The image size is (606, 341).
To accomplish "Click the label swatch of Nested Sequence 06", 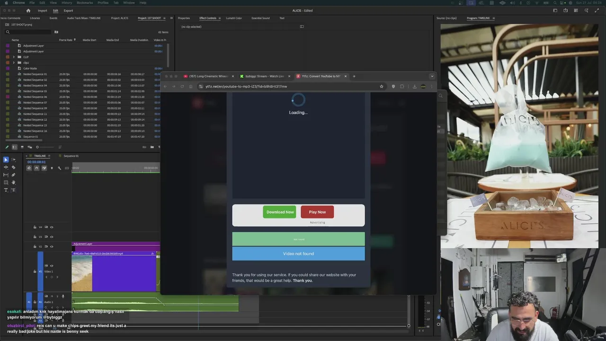I will click(8, 97).
